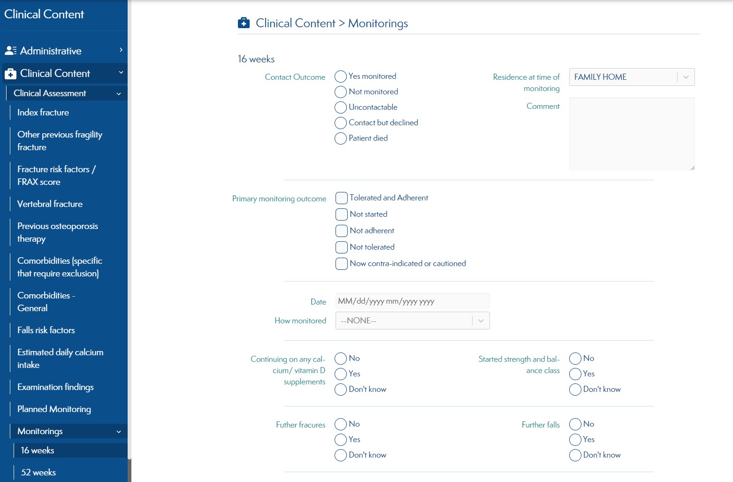
Task: Select Yes for calcium/vitamin D supplements
Action: click(x=341, y=374)
